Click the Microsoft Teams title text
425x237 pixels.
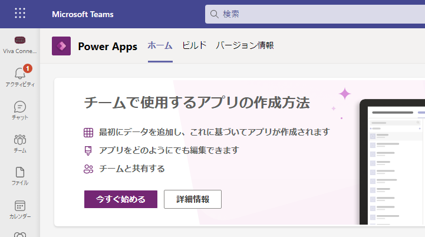pyautogui.click(x=83, y=14)
